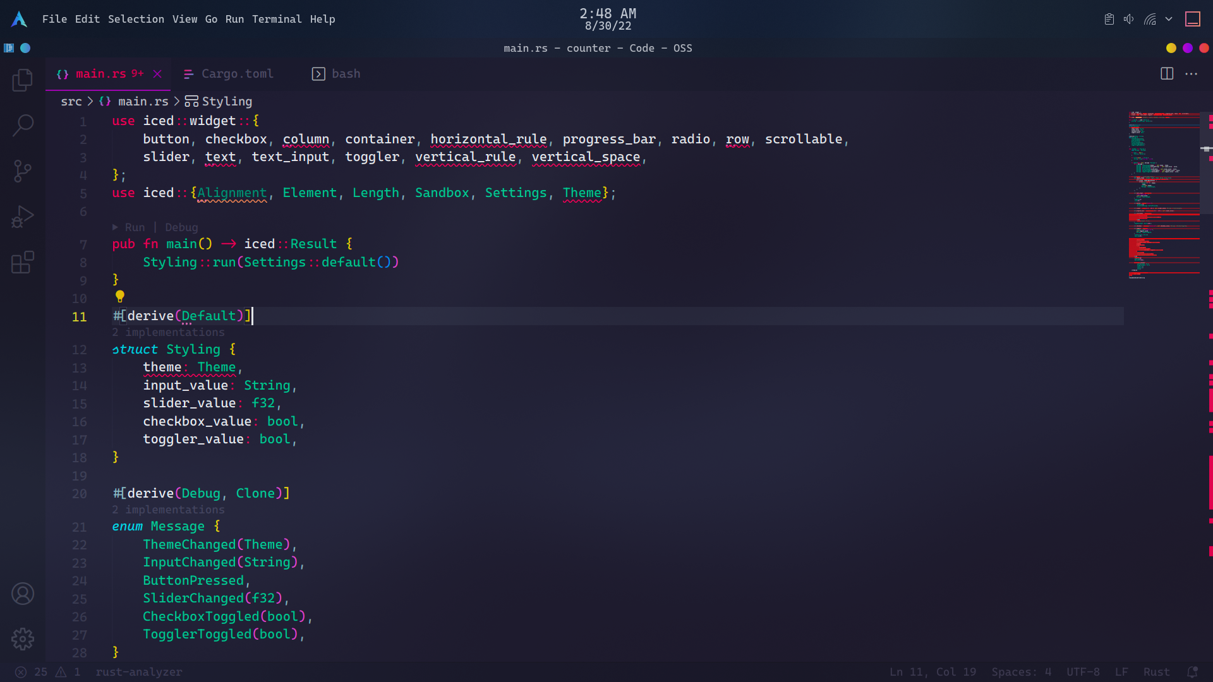Open the Extensions panel icon
The width and height of the screenshot is (1213, 682).
pyautogui.click(x=23, y=263)
